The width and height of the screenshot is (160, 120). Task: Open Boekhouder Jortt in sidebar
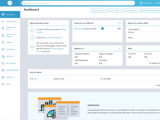(11, 28)
